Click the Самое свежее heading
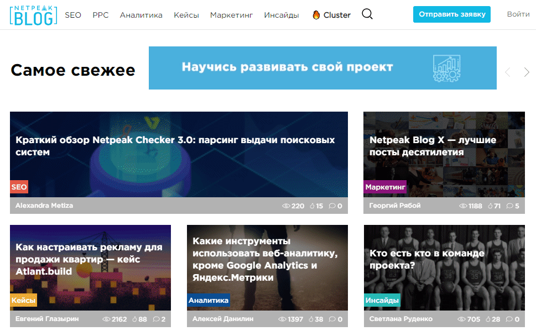This screenshot has width=536, height=331. (73, 70)
